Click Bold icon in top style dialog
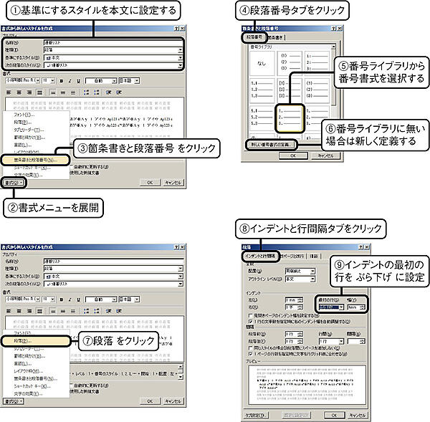The height and width of the screenshot is (422, 430). tap(62, 81)
